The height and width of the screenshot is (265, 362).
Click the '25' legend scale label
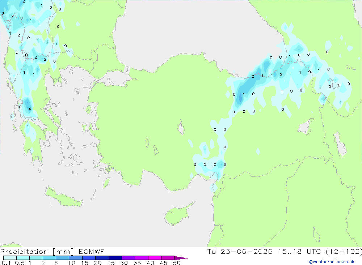111,263
